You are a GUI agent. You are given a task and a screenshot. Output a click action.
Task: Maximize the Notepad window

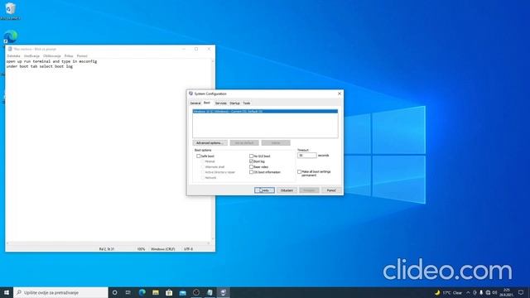point(196,49)
